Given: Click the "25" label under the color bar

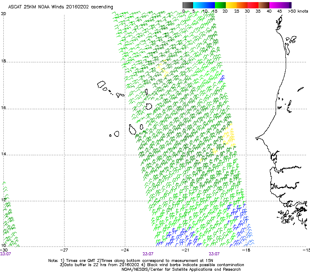Looking at the screenshot, I should pyautogui.click(x=237, y=11).
